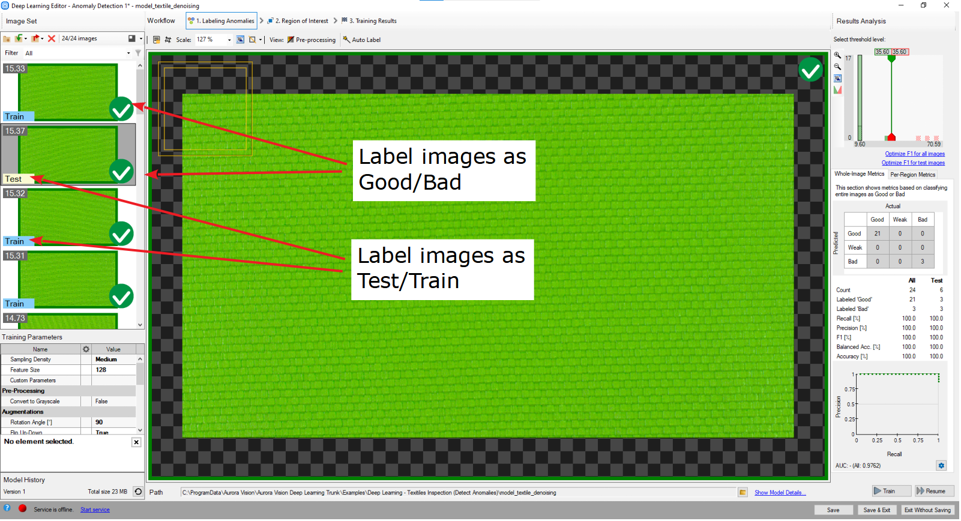Click the red X remove images icon
Screen dimensions: 961x521
coord(52,38)
